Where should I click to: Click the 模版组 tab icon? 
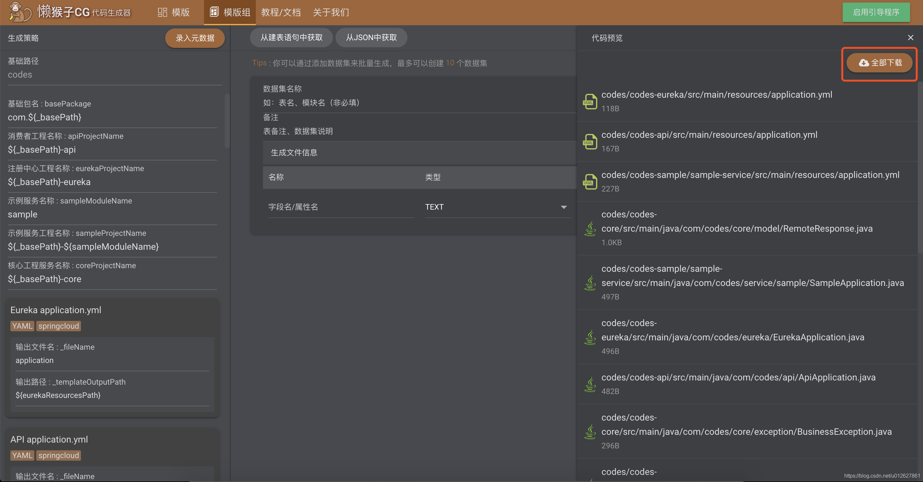point(214,12)
